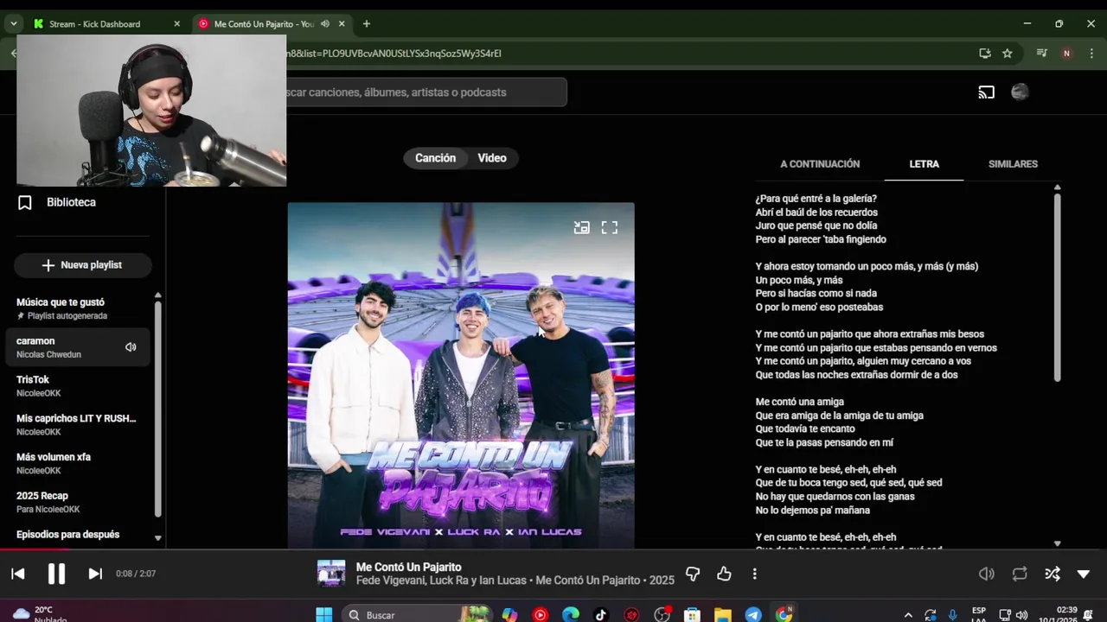Open the three-dot song options menu

[x=754, y=574]
